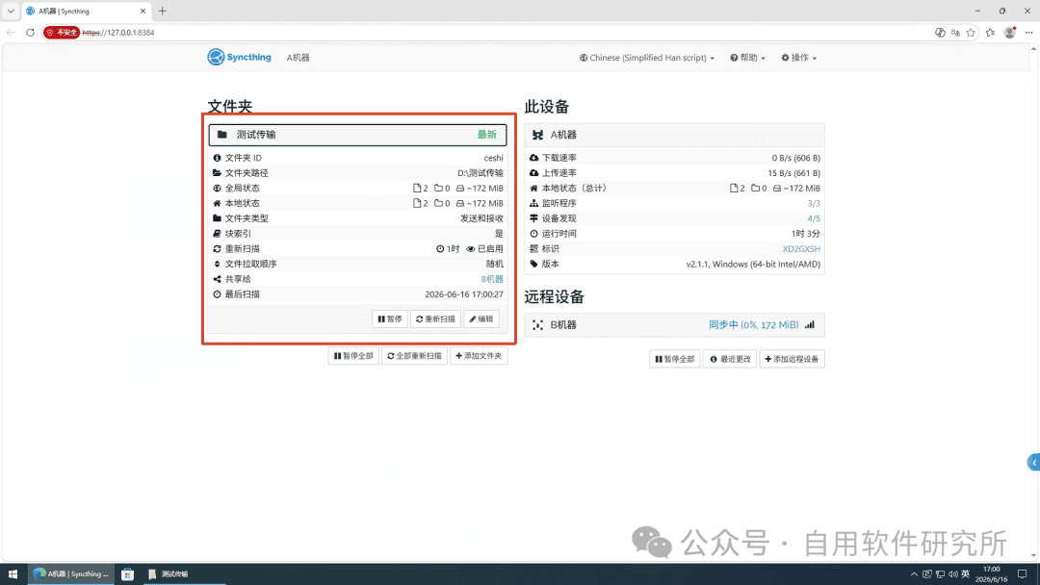1040x585 pixels.
Task: Click the tag icon beside 版本
Action: point(533,264)
